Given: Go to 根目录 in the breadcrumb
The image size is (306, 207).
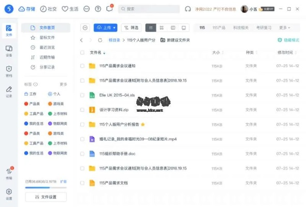Looking at the screenshot, I should (x=114, y=40).
